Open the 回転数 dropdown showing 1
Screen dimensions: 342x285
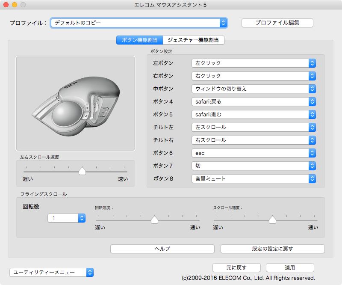(x=67, y=218)
